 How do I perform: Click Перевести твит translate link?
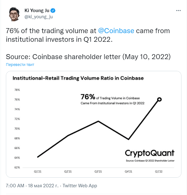click(20, 65)
